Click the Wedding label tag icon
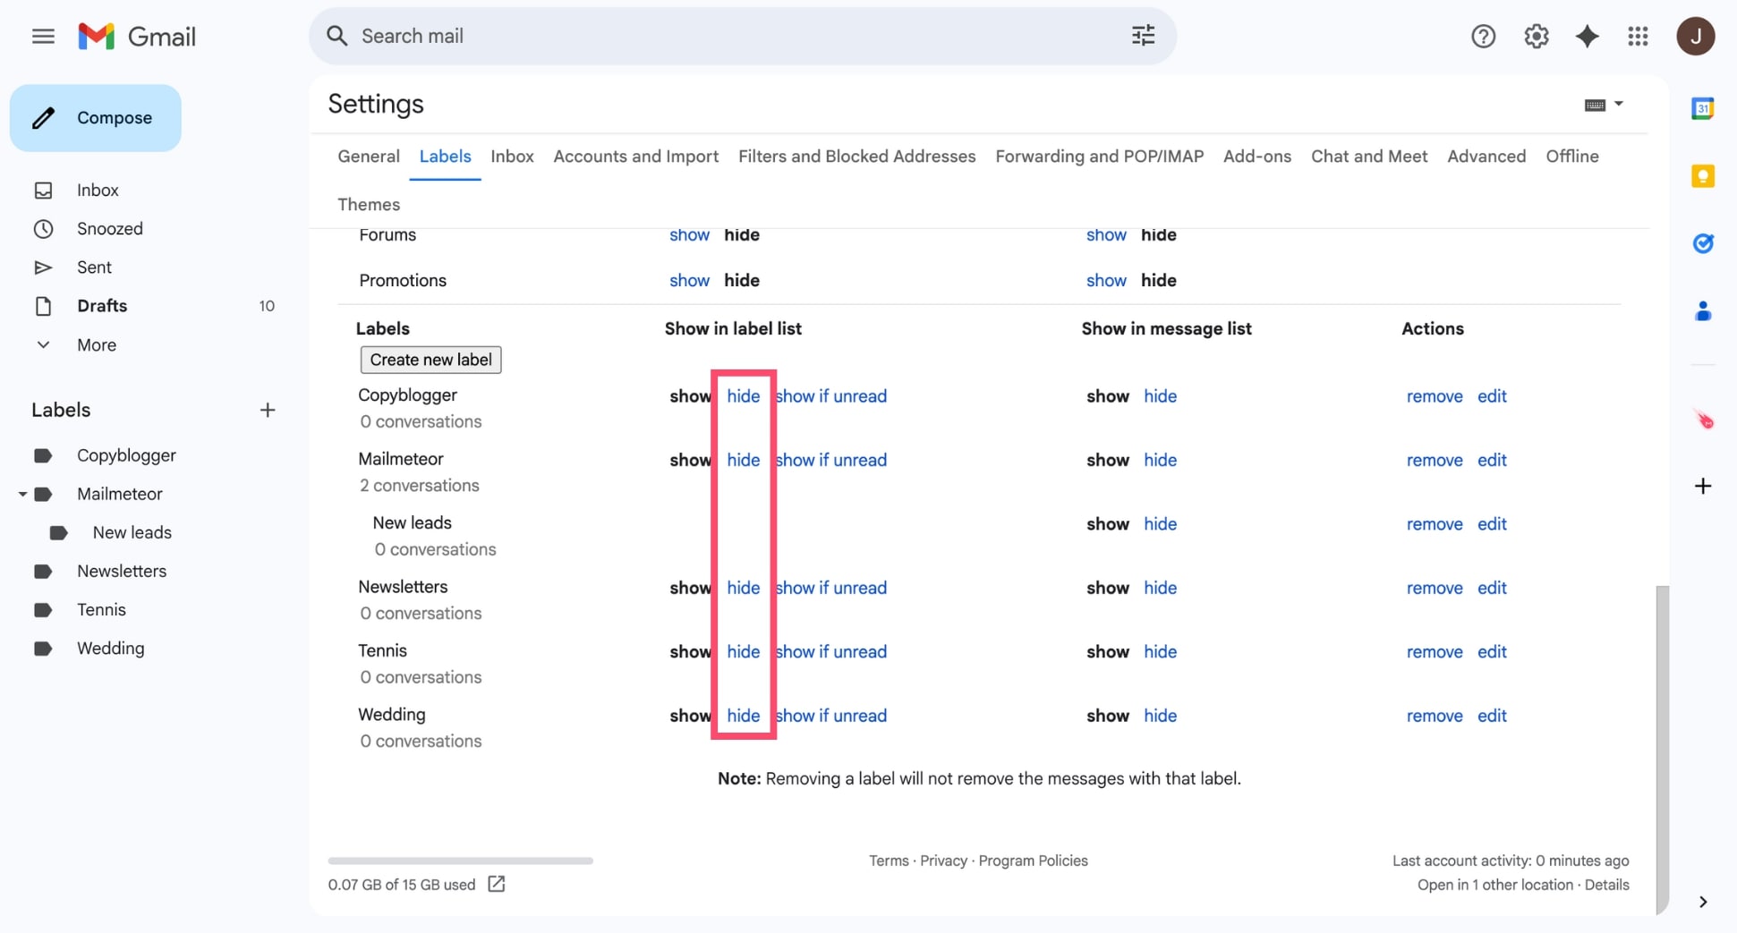This screenshot has width=1737, height=933. (43, 648)
